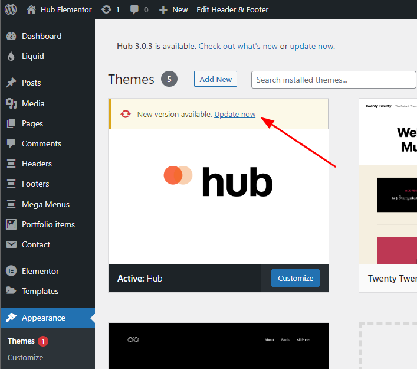
Task: Open Customize submenu under Appearance
Action: click(x=25, y=357)
